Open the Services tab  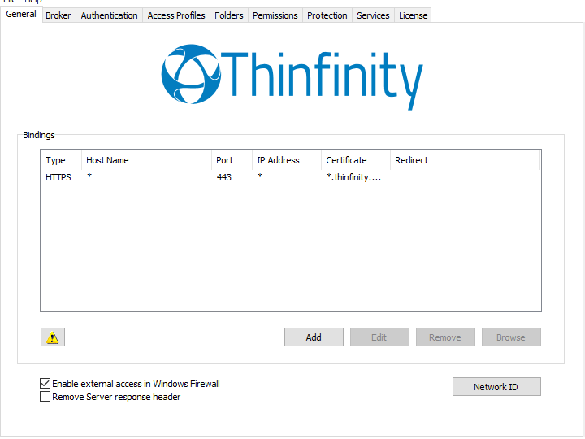(x=373, y=15)
